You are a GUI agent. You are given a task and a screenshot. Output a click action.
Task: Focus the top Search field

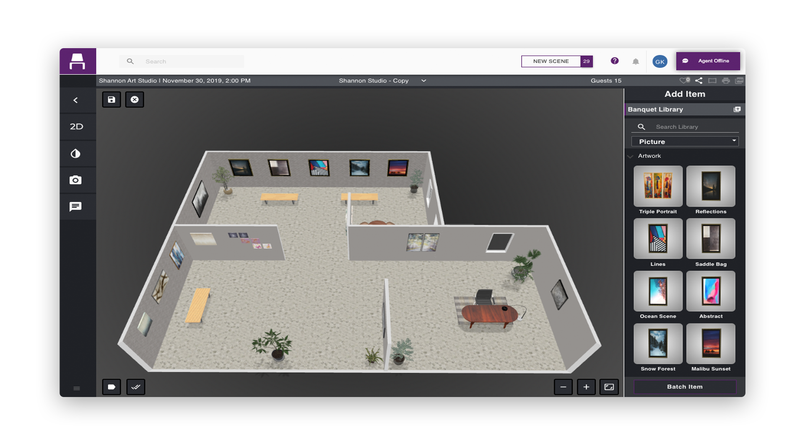(x=182, y=61)
